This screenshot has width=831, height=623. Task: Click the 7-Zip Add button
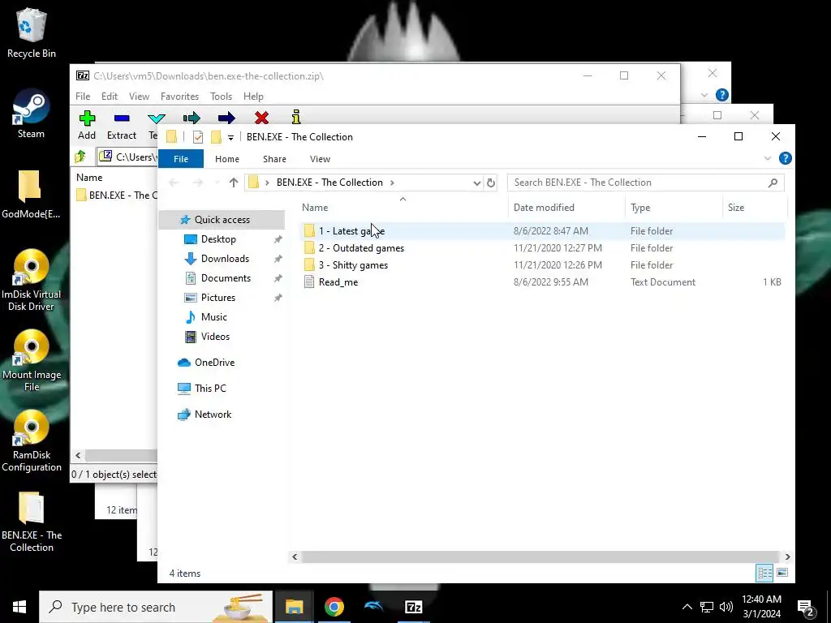tap(87, 126)
